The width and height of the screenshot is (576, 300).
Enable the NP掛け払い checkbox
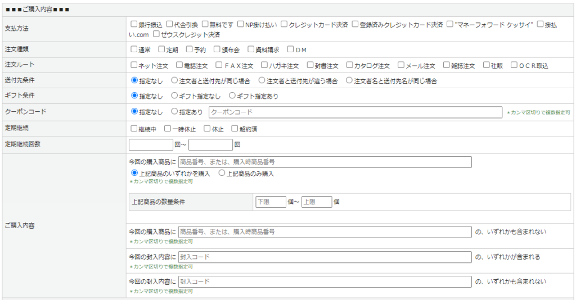[241, 24]
